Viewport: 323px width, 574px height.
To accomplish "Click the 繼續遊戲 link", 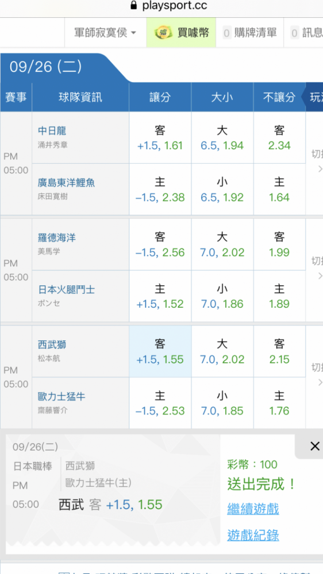I will point(253,509).
